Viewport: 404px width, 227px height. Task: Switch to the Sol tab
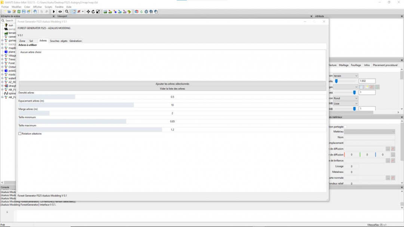(31, 41)
